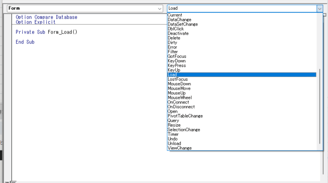
Task: Choose OnConnect event in list
Action: click(x=242, y=102)
